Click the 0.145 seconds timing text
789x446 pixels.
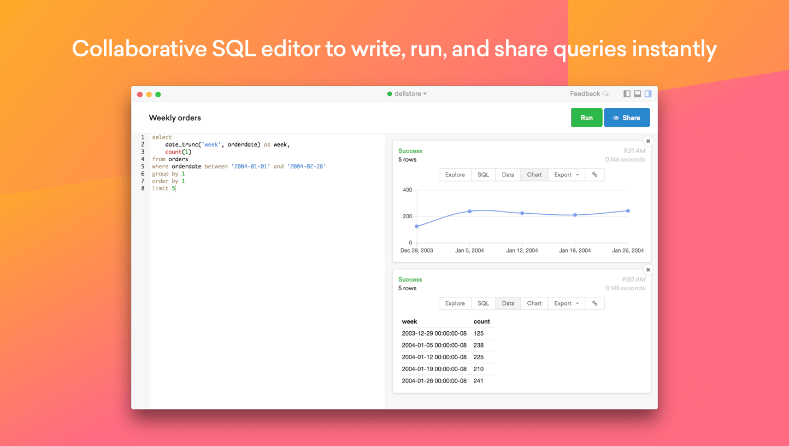(625, 288)
